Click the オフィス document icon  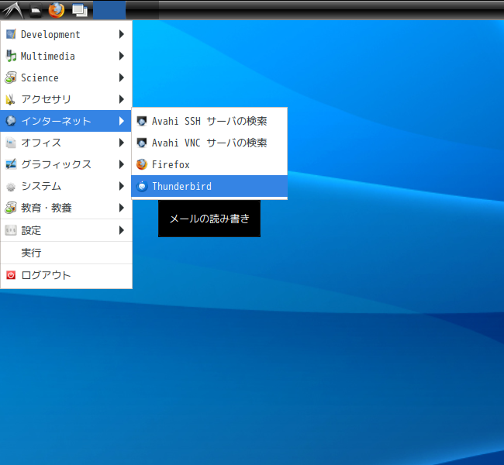coord(11,143)
